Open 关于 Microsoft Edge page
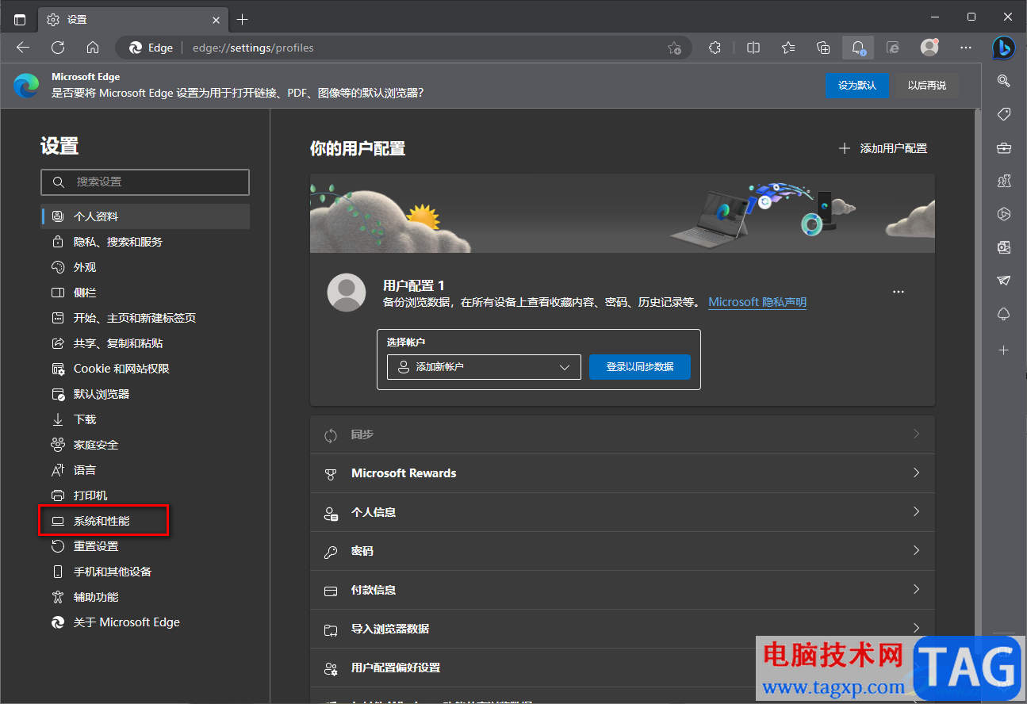Screen dimensions: 1027x704 coord(145,622)
